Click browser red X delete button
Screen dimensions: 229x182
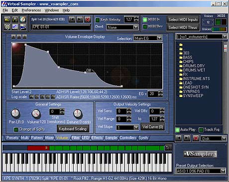pos(196,138)
